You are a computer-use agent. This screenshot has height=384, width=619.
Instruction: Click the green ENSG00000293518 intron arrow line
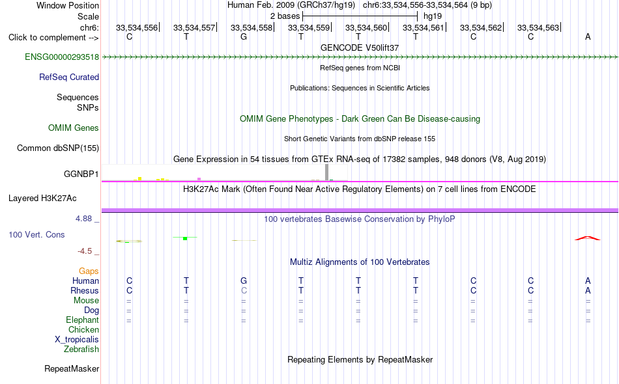pos(360,57)
